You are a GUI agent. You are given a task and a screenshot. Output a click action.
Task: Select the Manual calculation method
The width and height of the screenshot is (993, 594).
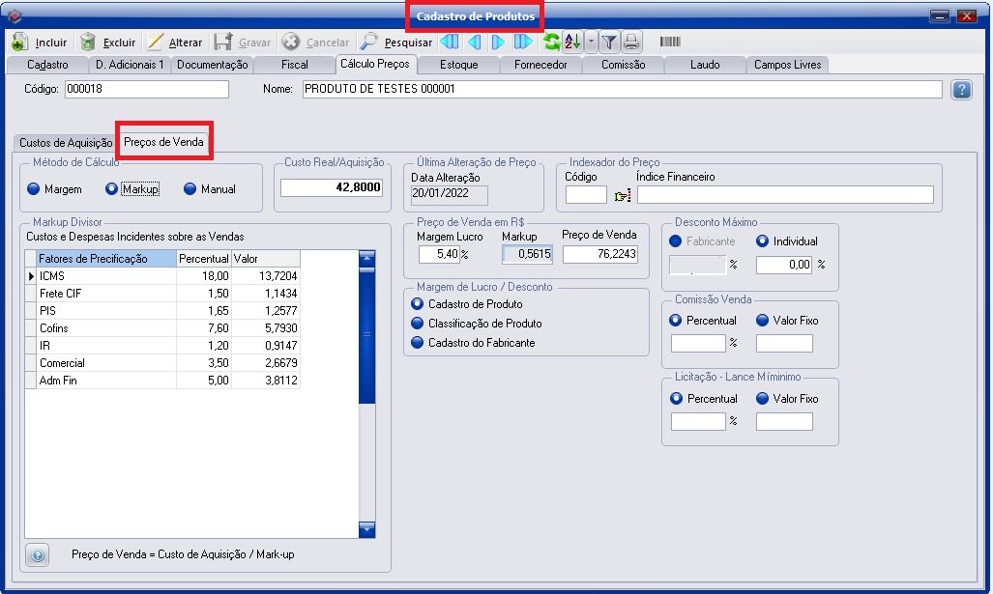(190, 189)
